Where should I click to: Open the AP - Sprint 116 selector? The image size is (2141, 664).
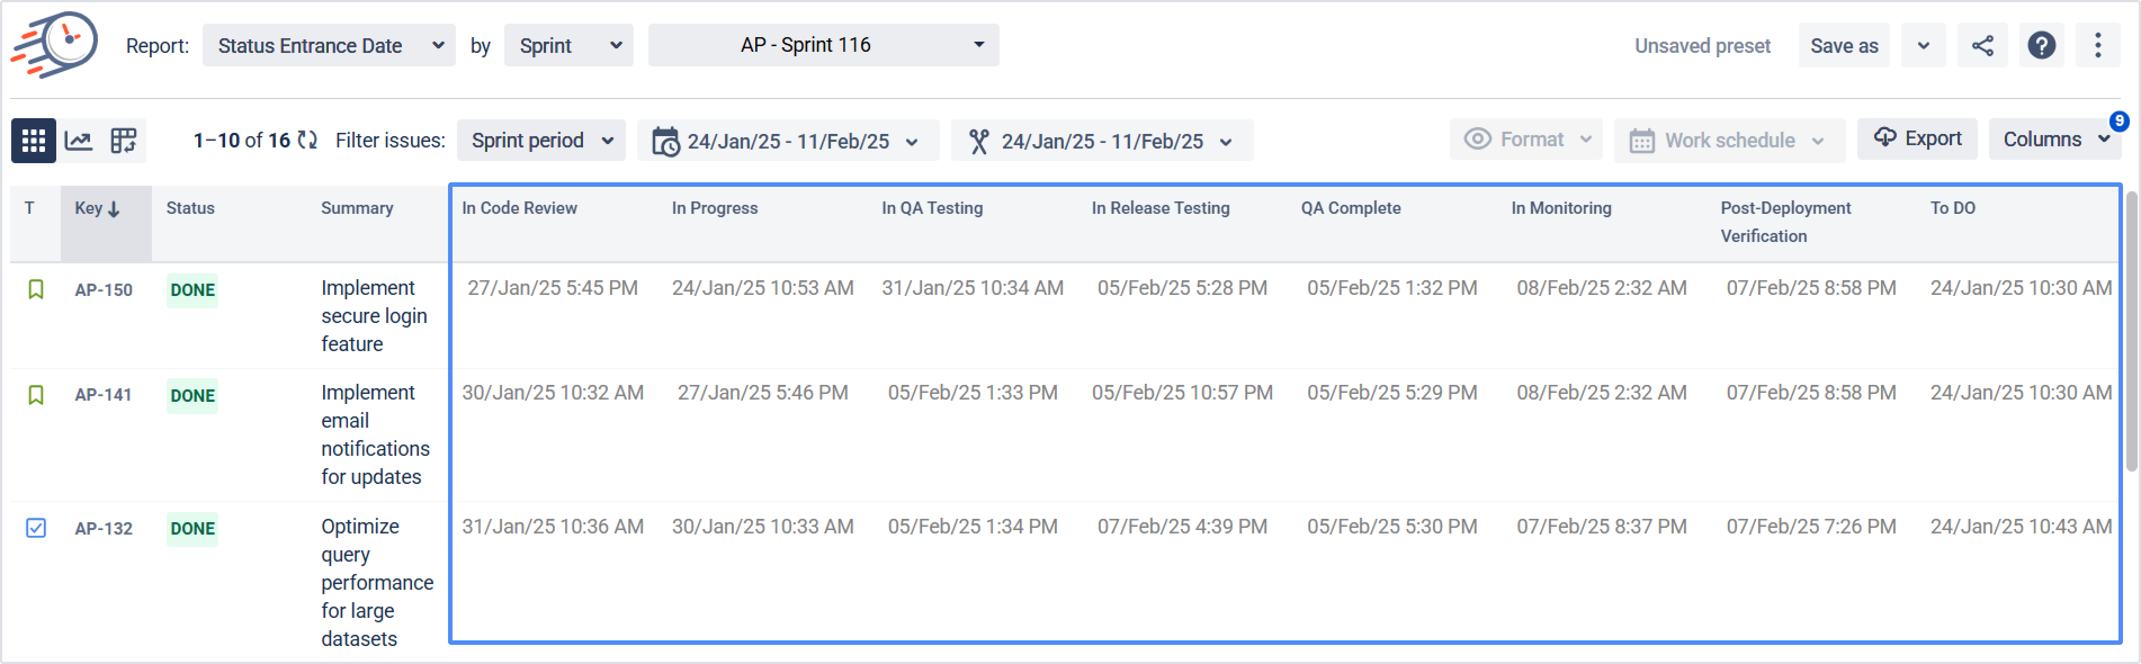823,45
